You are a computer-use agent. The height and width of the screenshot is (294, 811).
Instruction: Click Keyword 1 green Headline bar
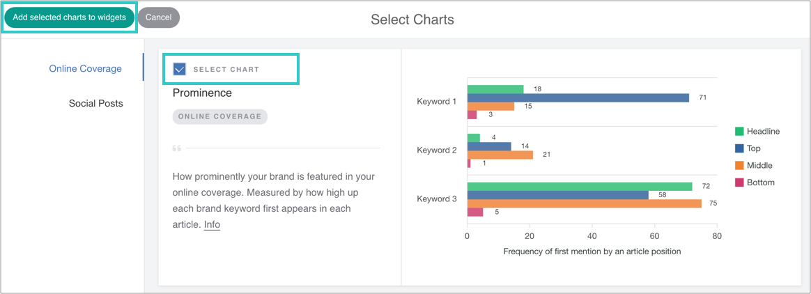495,89
